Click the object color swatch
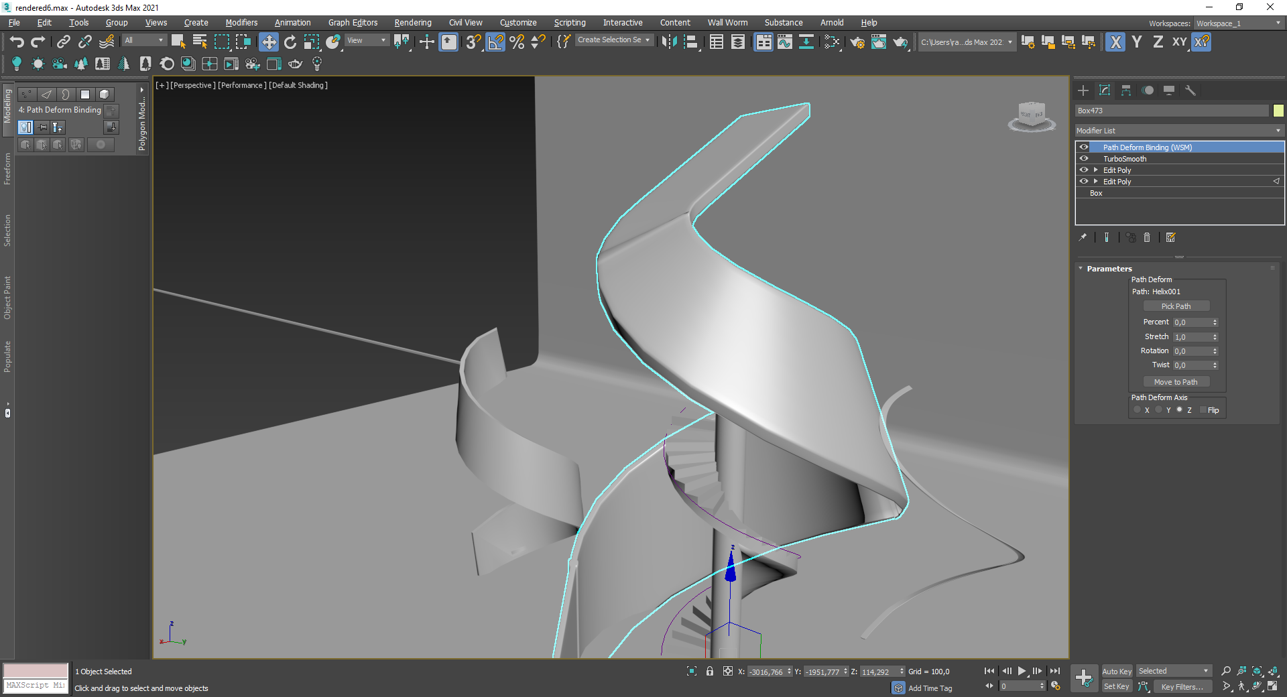This screenshot has width=1287, height=697. 1278,111
